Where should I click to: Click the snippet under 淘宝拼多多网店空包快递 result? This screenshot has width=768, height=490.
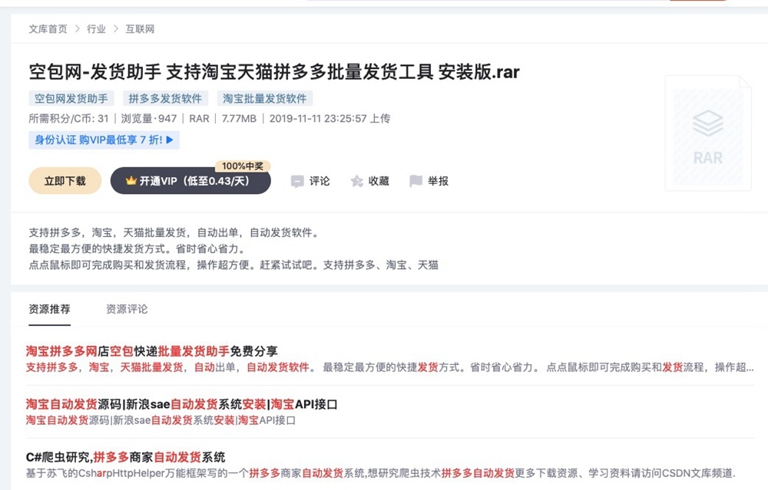coord(390,367)
